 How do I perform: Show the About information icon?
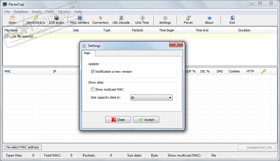[x=209, y=18]
